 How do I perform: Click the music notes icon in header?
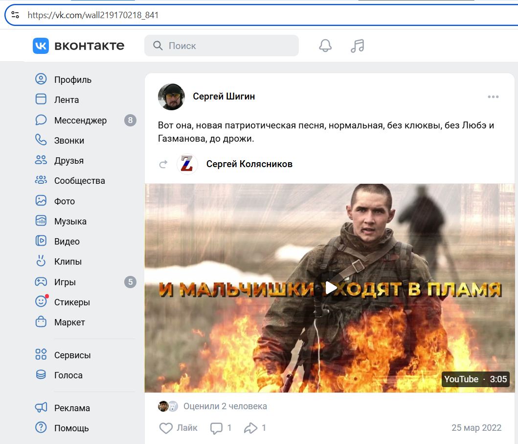tap(357, 45)
